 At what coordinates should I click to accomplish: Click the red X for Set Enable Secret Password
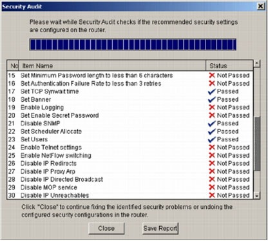coord(212,115)
